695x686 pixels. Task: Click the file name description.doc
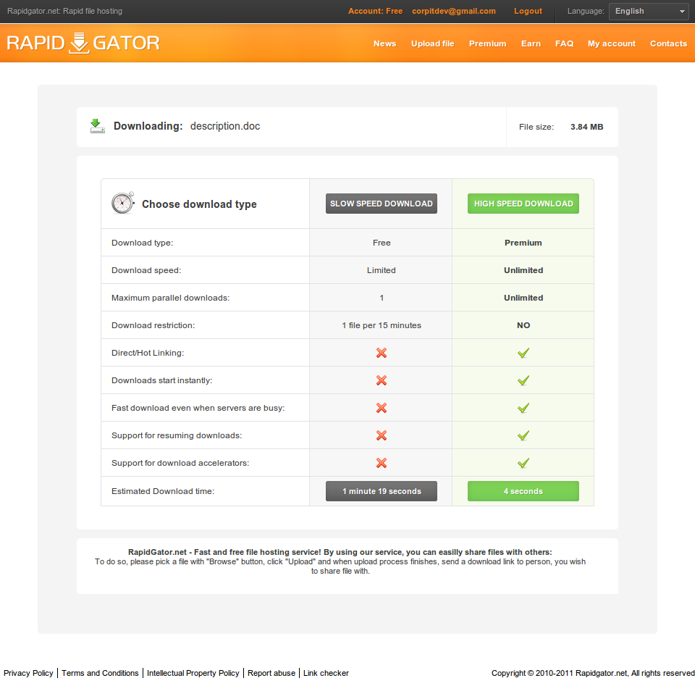tap(225, 126)
